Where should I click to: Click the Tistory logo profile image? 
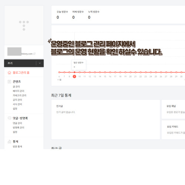[24, 26]
